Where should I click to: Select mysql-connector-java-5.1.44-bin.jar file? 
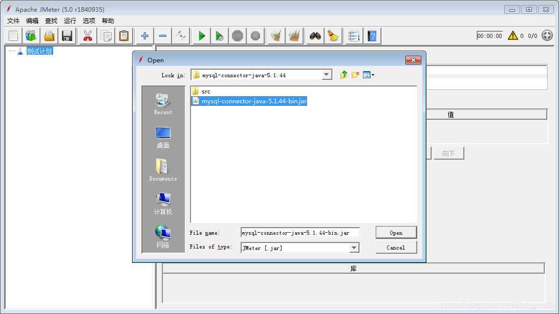coord(249,101)
